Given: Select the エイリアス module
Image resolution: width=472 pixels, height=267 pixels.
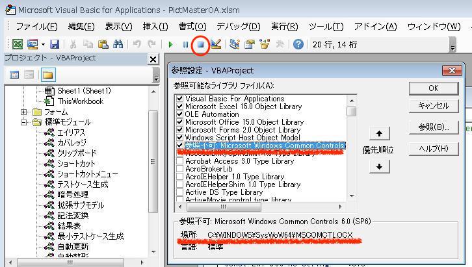Looking at the screenshot, I should coord(72,133).
